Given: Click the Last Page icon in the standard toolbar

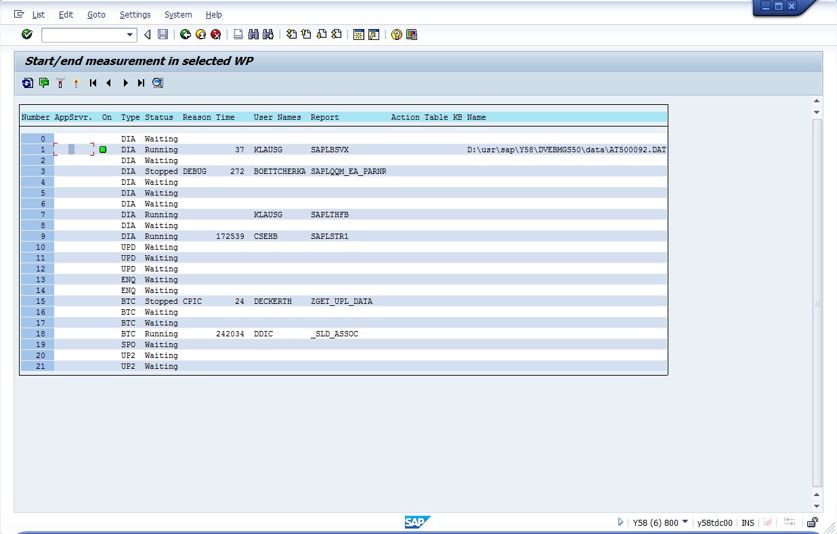Looking at the screenshot, I should point(337,35).
